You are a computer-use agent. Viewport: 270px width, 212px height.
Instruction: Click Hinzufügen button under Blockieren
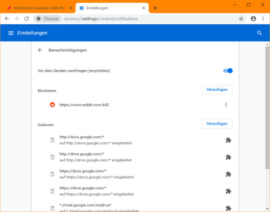point(217,89)
